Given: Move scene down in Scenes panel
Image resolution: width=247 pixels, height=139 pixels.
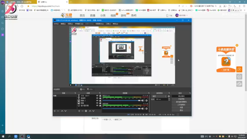Looking at the screenshot, I should click(x=65, y=111).
